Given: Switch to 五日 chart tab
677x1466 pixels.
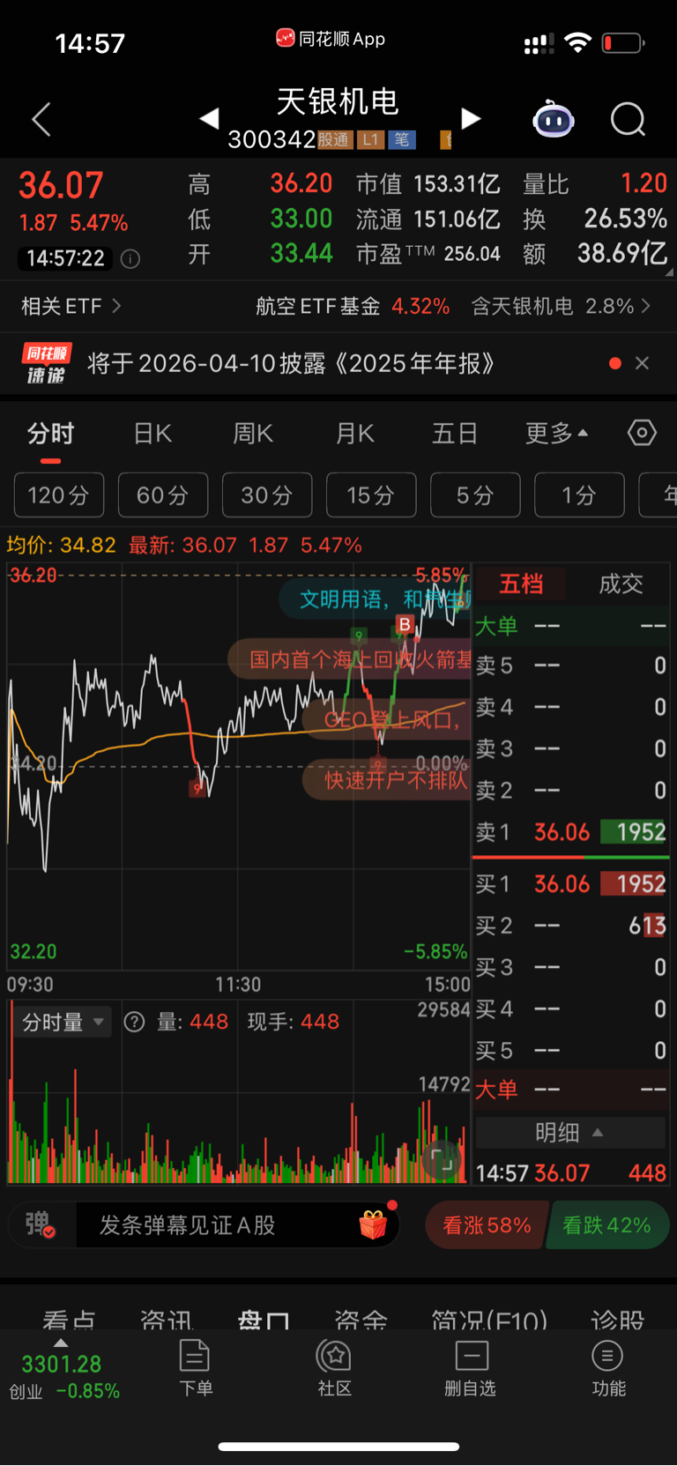Looking at the screenshot, I should 455,433.
